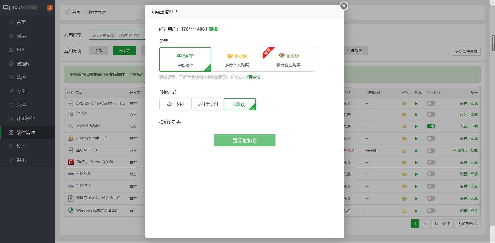Image resolution: width=495 pixels, height=243 pixels.
Task: Toggle 首页显示 for PHP-7.1
Action: point(431,186)
